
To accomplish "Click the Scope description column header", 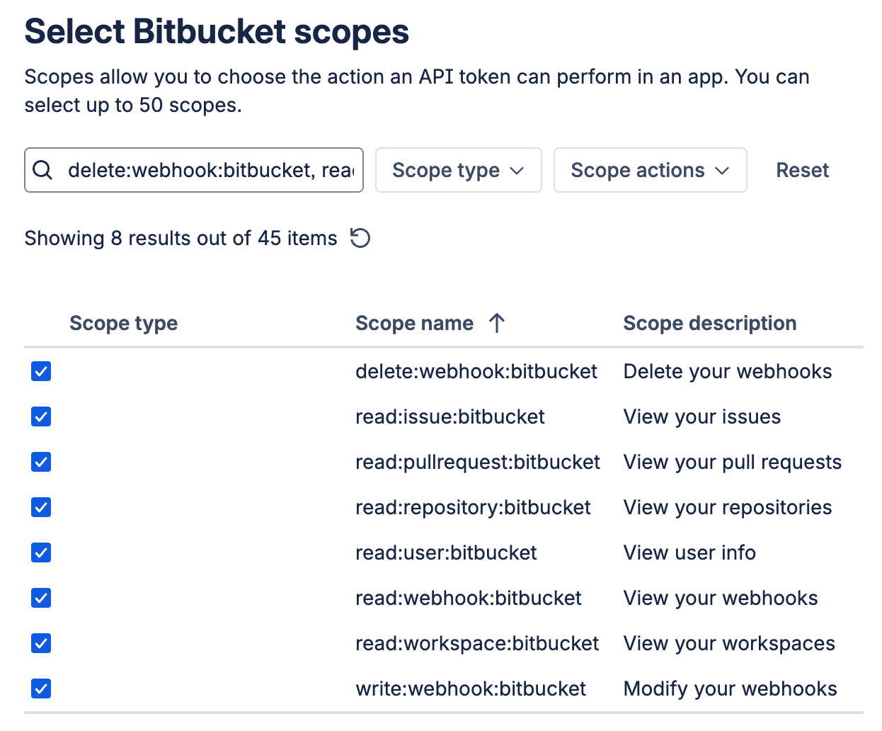I will coord(709,323).
